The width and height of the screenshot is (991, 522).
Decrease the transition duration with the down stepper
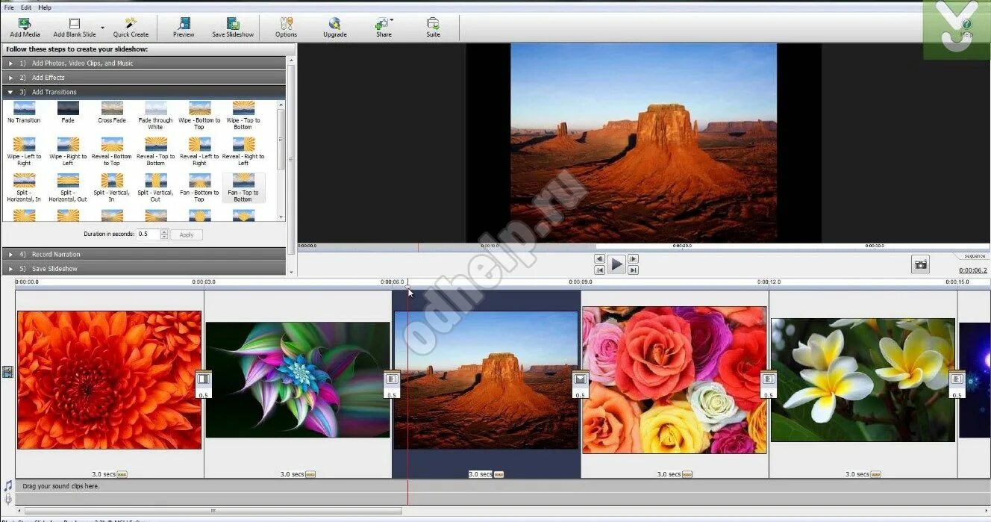(164, 237)
